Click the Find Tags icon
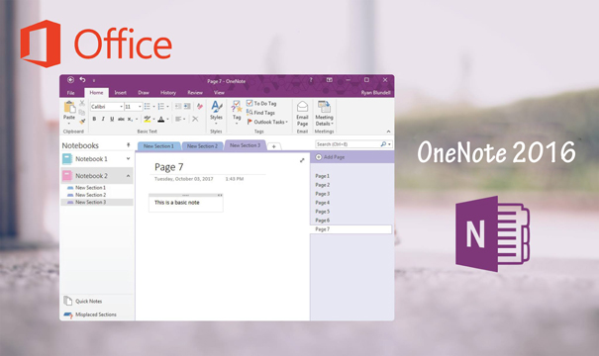The height and width of the screenshot is (356, 599). [250, 112]
